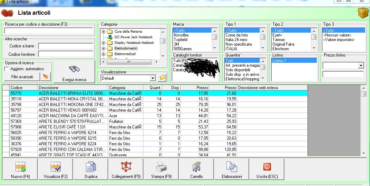Click Uscita (ESC) to exit
This screenshot has width=370, height=186.
tap(267, 169)
